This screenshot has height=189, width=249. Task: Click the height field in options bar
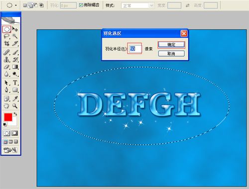coord(211,5)
